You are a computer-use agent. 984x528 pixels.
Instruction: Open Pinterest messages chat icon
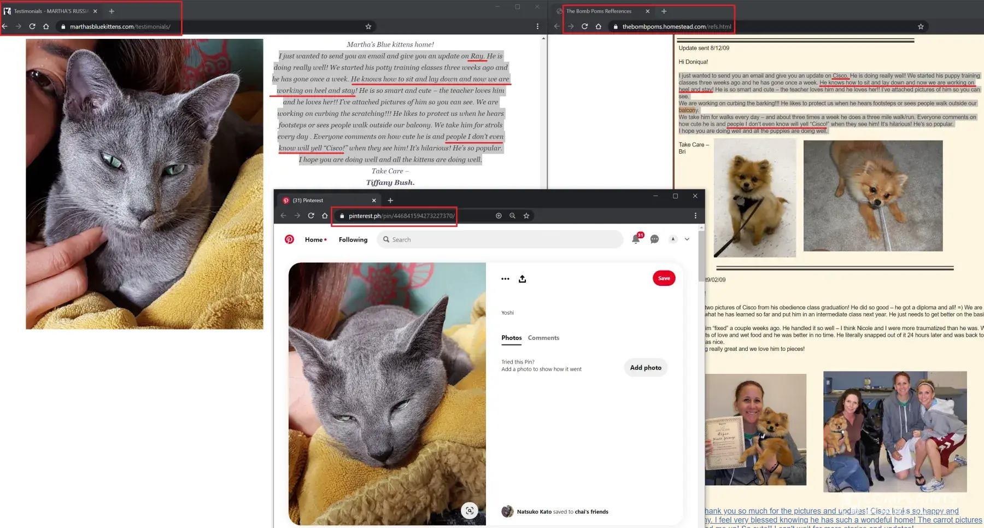(x=654, y=239)
